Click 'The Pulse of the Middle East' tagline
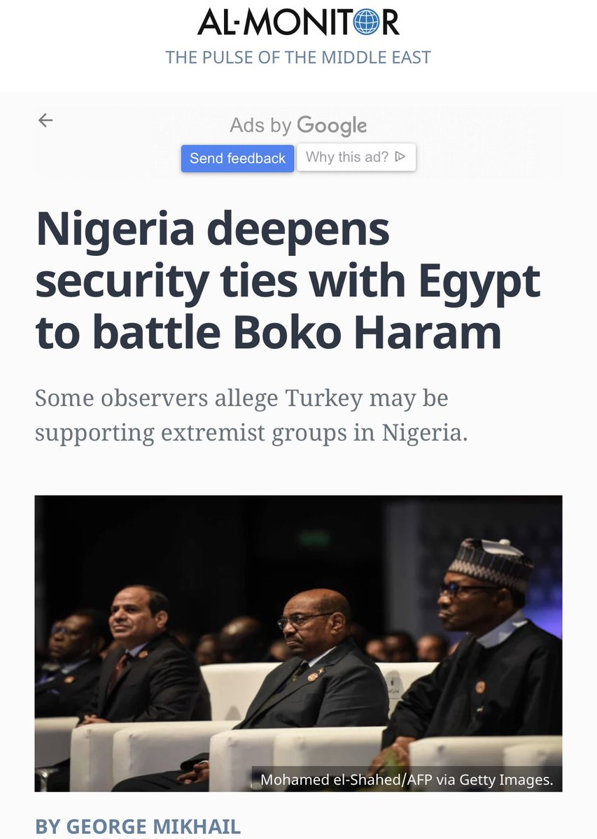 298,57
